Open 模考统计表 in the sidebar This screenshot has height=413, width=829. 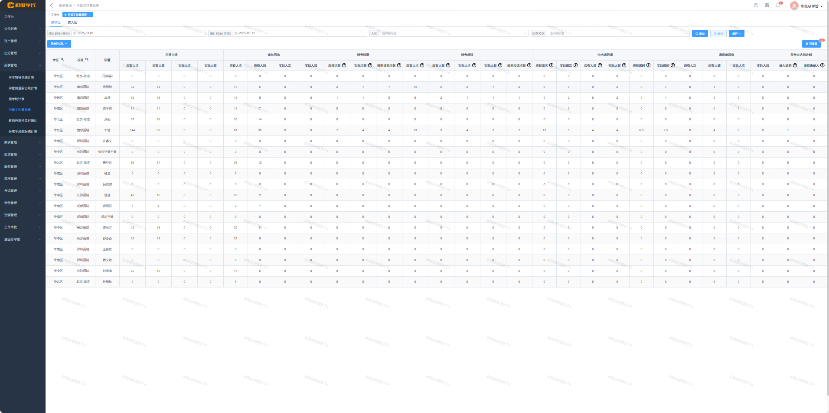click(17, 99)
